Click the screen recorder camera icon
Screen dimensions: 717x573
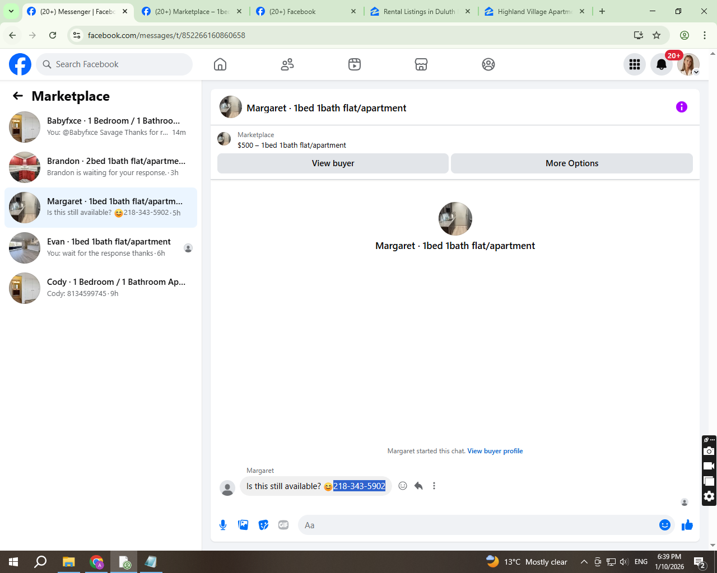pyautogui.click(x=709, y=451)
